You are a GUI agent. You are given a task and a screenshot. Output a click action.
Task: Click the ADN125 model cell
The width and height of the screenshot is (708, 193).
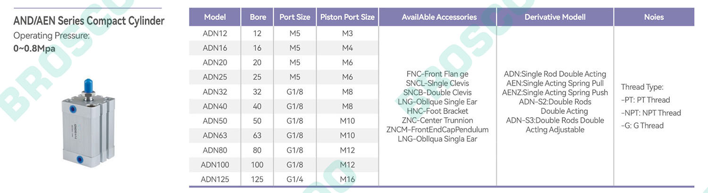[x=215, y=179]
